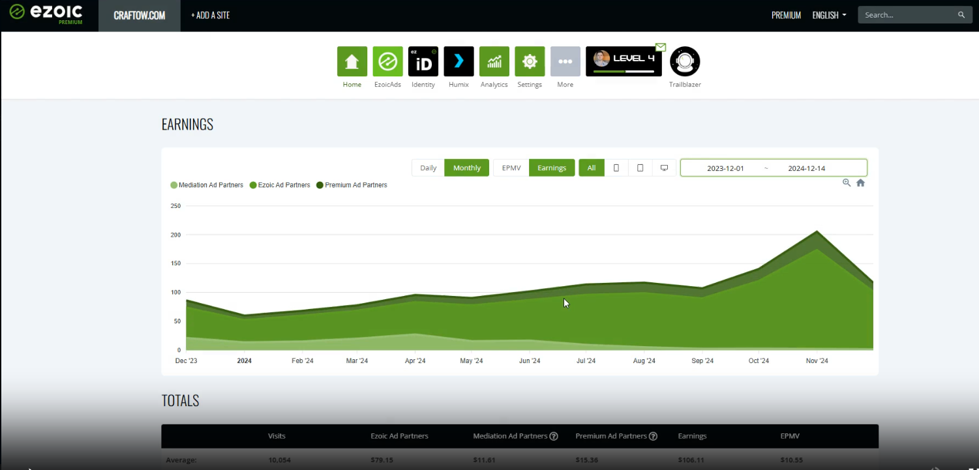The image size is (979, 470).
Task: Click the TOTALS section heading
Action: (180, 401)
